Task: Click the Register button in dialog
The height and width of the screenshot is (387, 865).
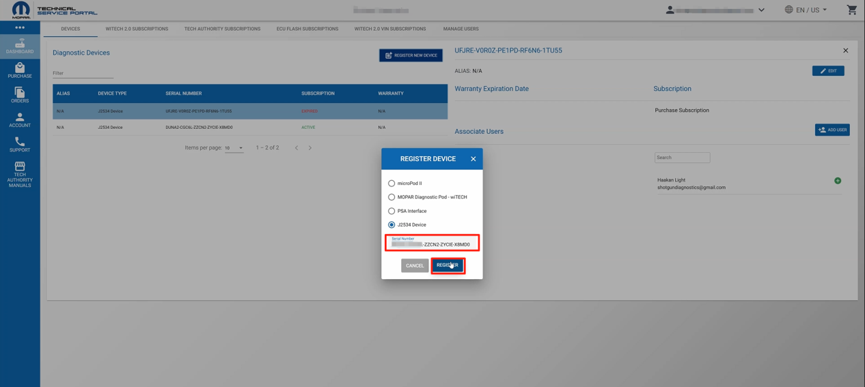Action: click(448, 266)
